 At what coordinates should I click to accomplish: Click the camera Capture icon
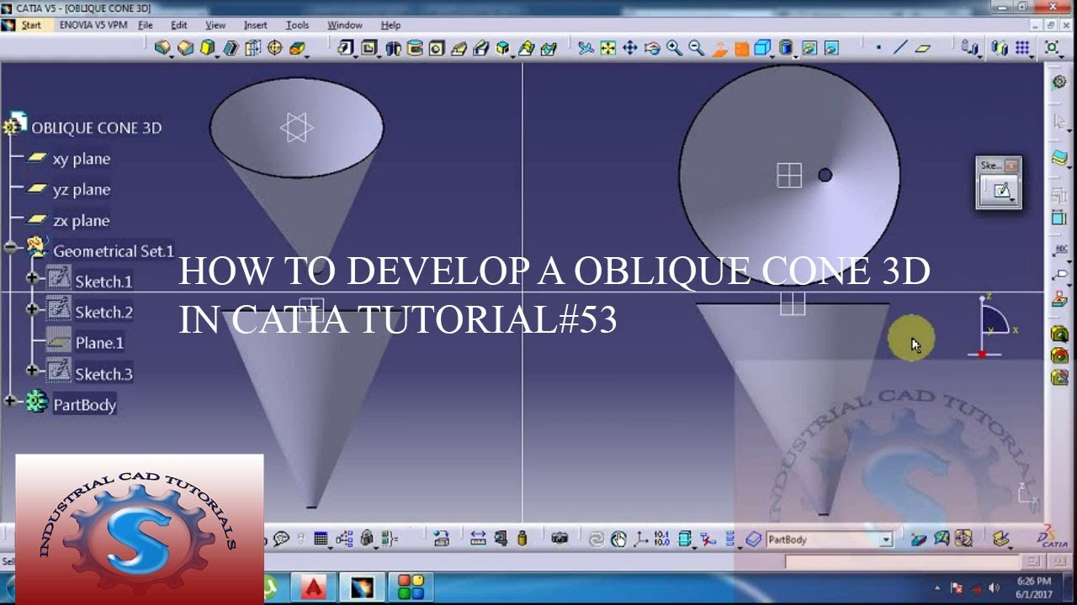pyautogui.click(x=560, y=539)
